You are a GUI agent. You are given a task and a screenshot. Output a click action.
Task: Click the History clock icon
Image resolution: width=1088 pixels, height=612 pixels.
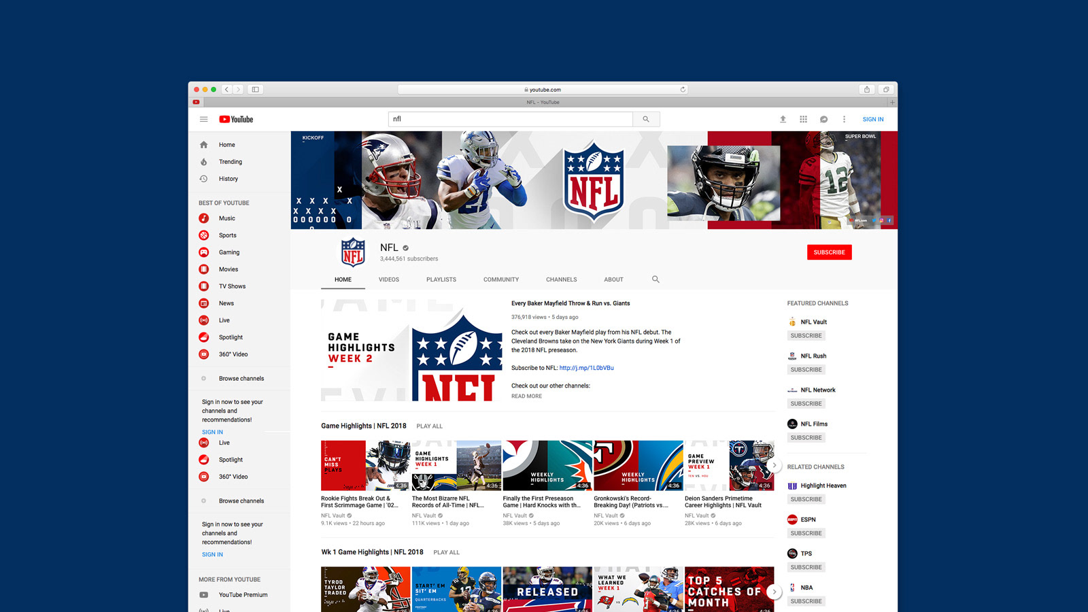[203, 179]
